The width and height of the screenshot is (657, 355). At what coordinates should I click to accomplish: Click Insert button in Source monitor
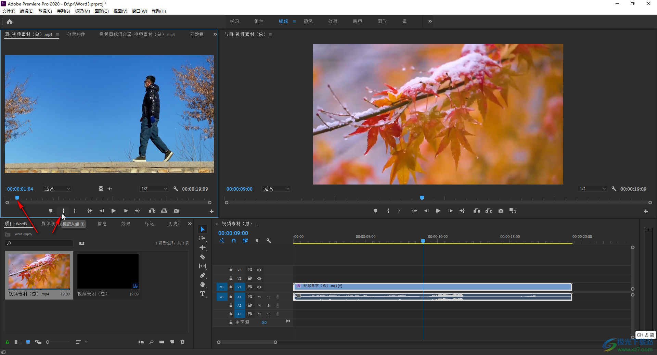(x=152, y=211)
